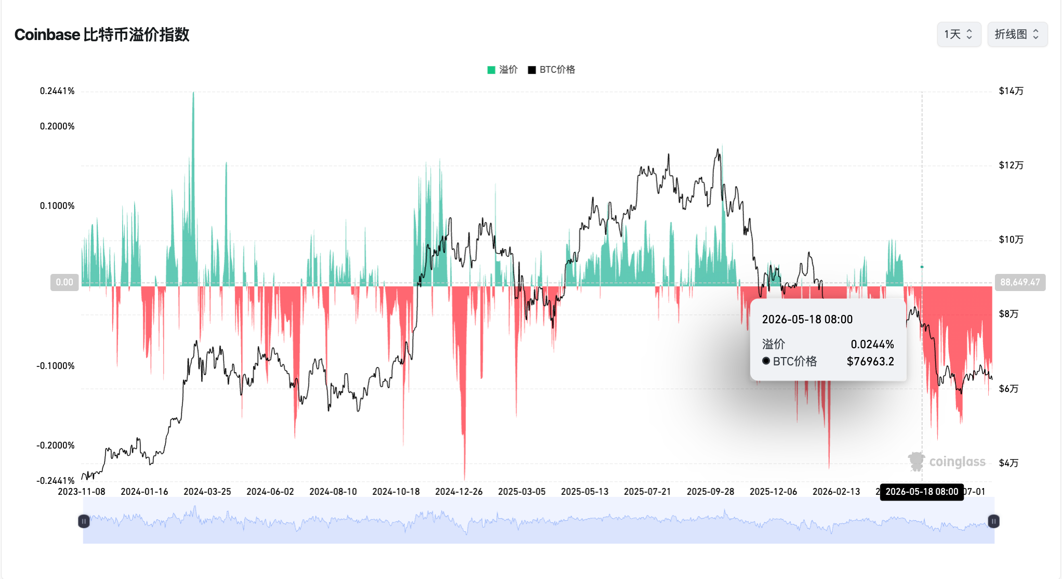This screenshot has width=1062, height=579.
Task: Click the 0.00 premium axis marker
Action: (x=64, y=282)
